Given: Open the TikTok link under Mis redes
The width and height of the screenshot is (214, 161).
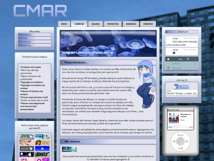Looking at the screenshot, I should coord(34,38).
